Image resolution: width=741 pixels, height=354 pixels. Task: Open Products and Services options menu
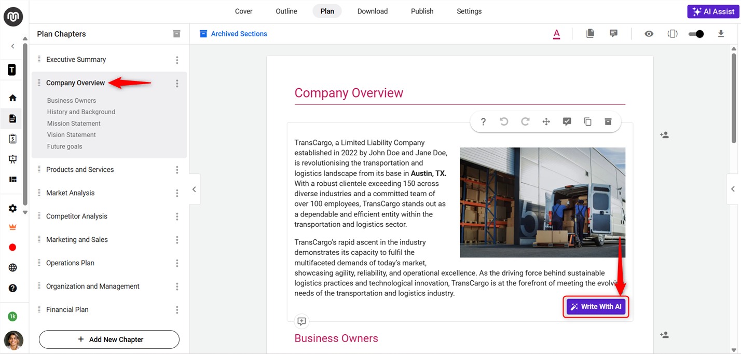tap(177, 170)
